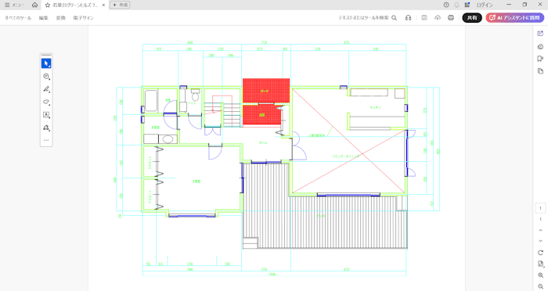Screen dimensions: 548x291
Task: Open more tools via the ellipsis
Action: [46, 141]
